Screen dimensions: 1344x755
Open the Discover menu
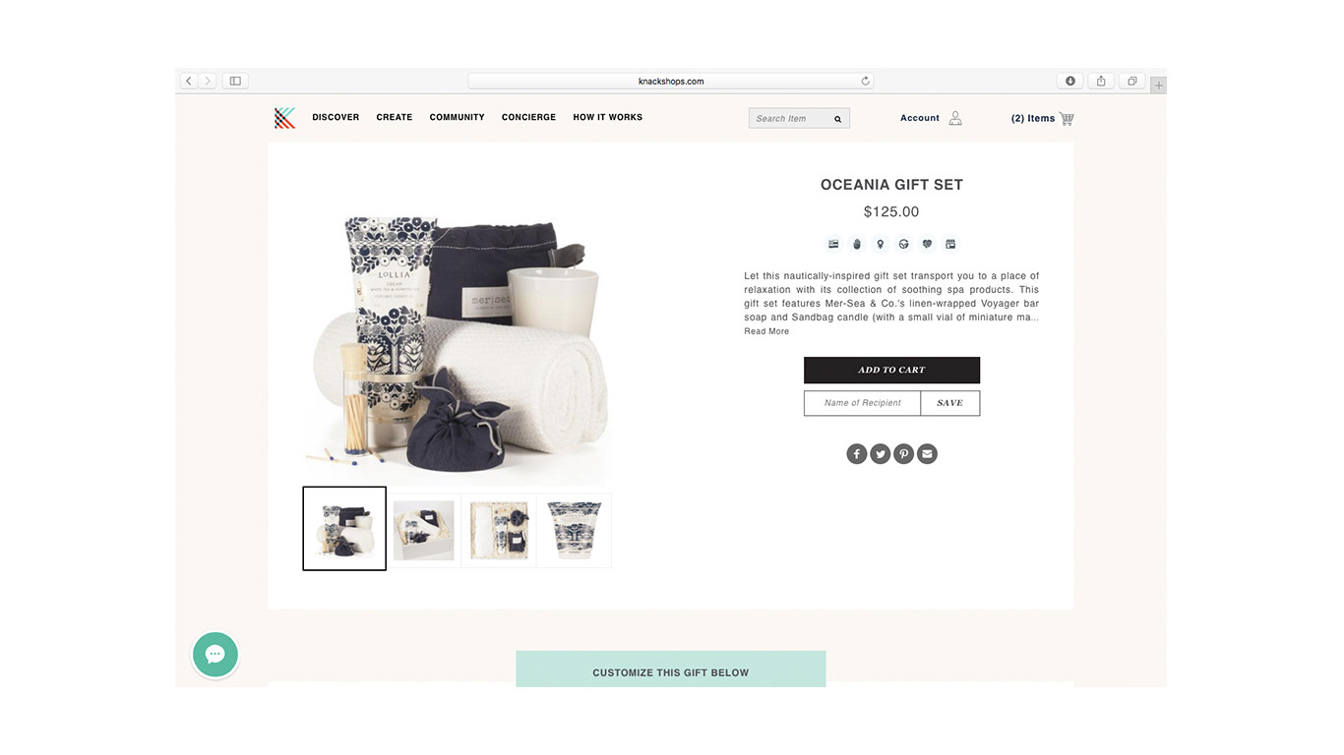336,117
